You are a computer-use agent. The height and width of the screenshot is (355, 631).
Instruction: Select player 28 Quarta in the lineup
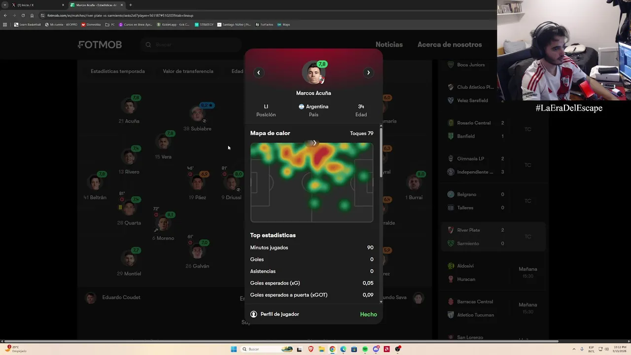129,212
